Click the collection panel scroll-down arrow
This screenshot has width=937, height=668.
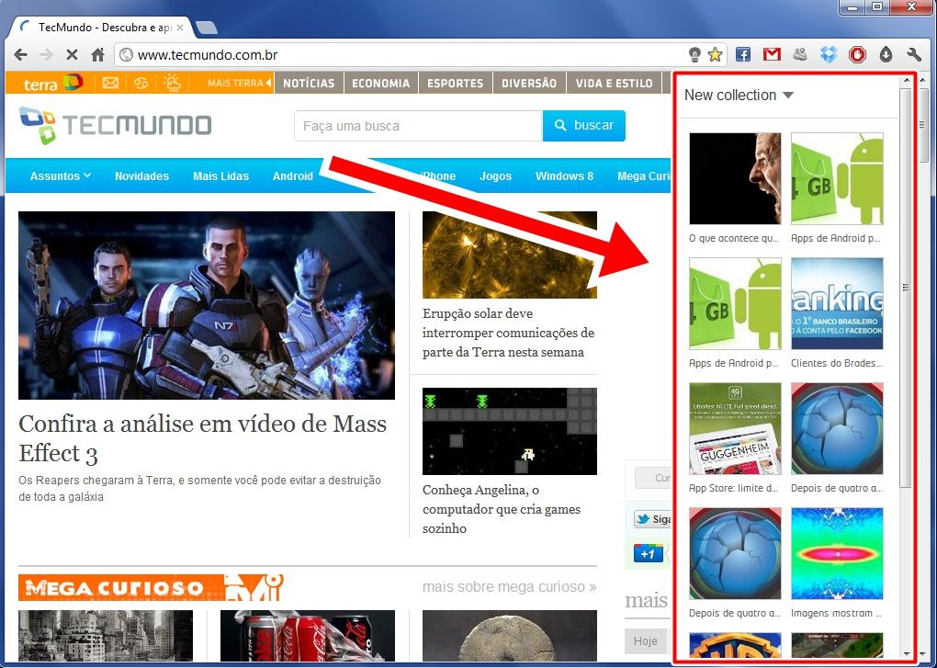click(x=906, y=654)
